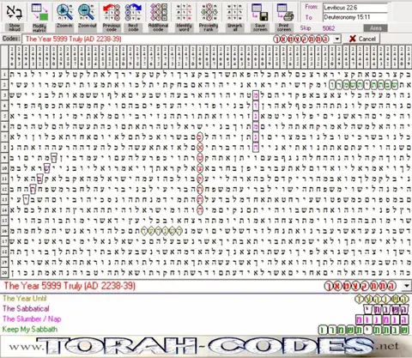The height and width of the screenshot is (358, 412).
Task: Click matrix row header number 1
Action: click(x=4, y=75)
